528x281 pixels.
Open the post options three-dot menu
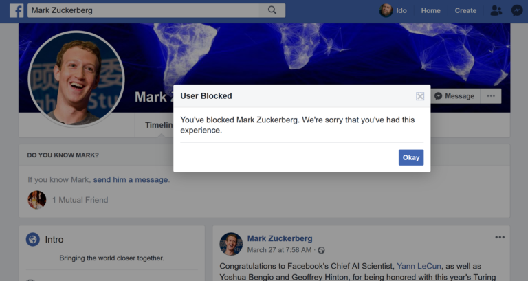[500, 238]
